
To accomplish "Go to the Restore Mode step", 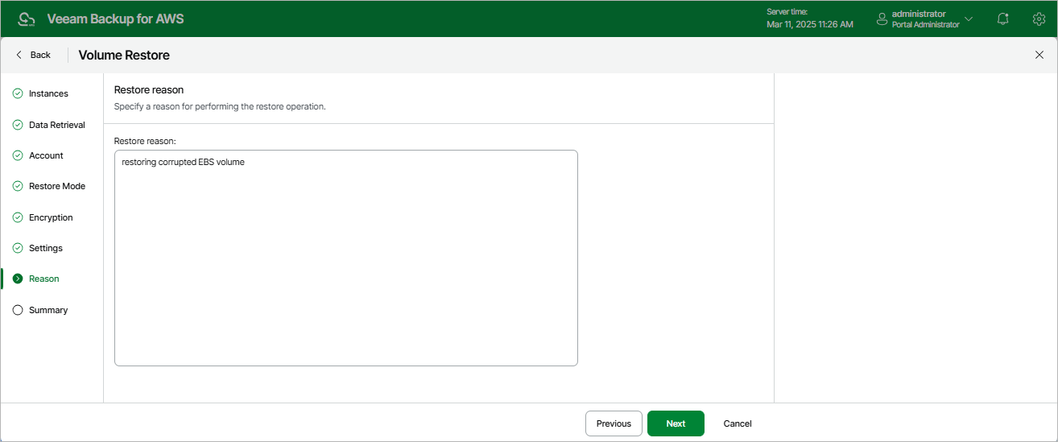I will pyautogui.click(x=57, y=186).
